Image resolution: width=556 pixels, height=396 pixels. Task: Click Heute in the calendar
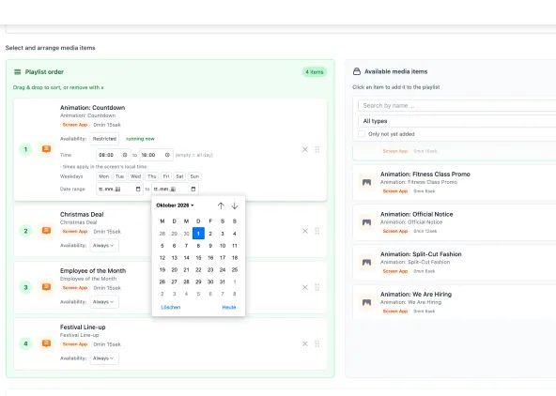click(x=229, y=307)
